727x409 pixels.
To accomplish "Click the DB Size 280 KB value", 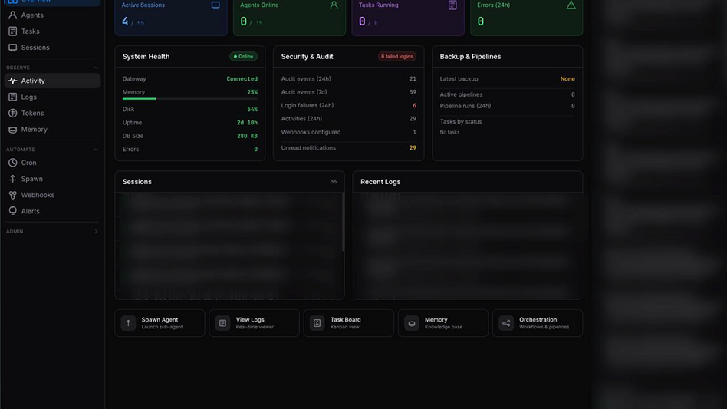I will [247, 136].
